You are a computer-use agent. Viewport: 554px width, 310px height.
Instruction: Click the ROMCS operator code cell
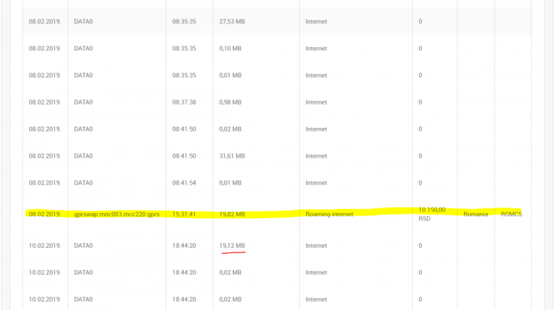pos(511,215)
